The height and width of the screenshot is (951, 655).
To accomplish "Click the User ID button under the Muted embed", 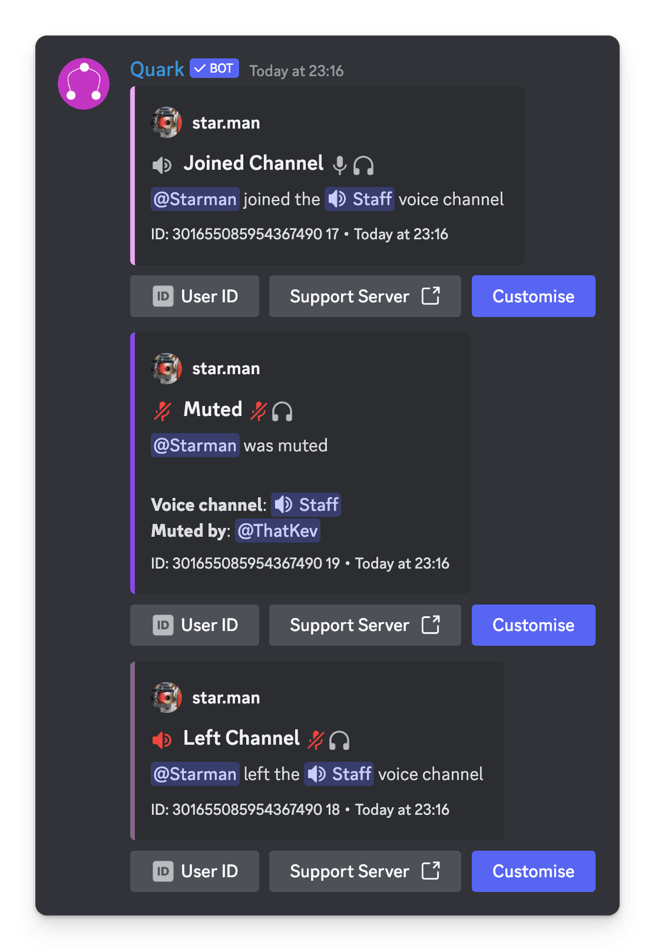I will (194, 625).
